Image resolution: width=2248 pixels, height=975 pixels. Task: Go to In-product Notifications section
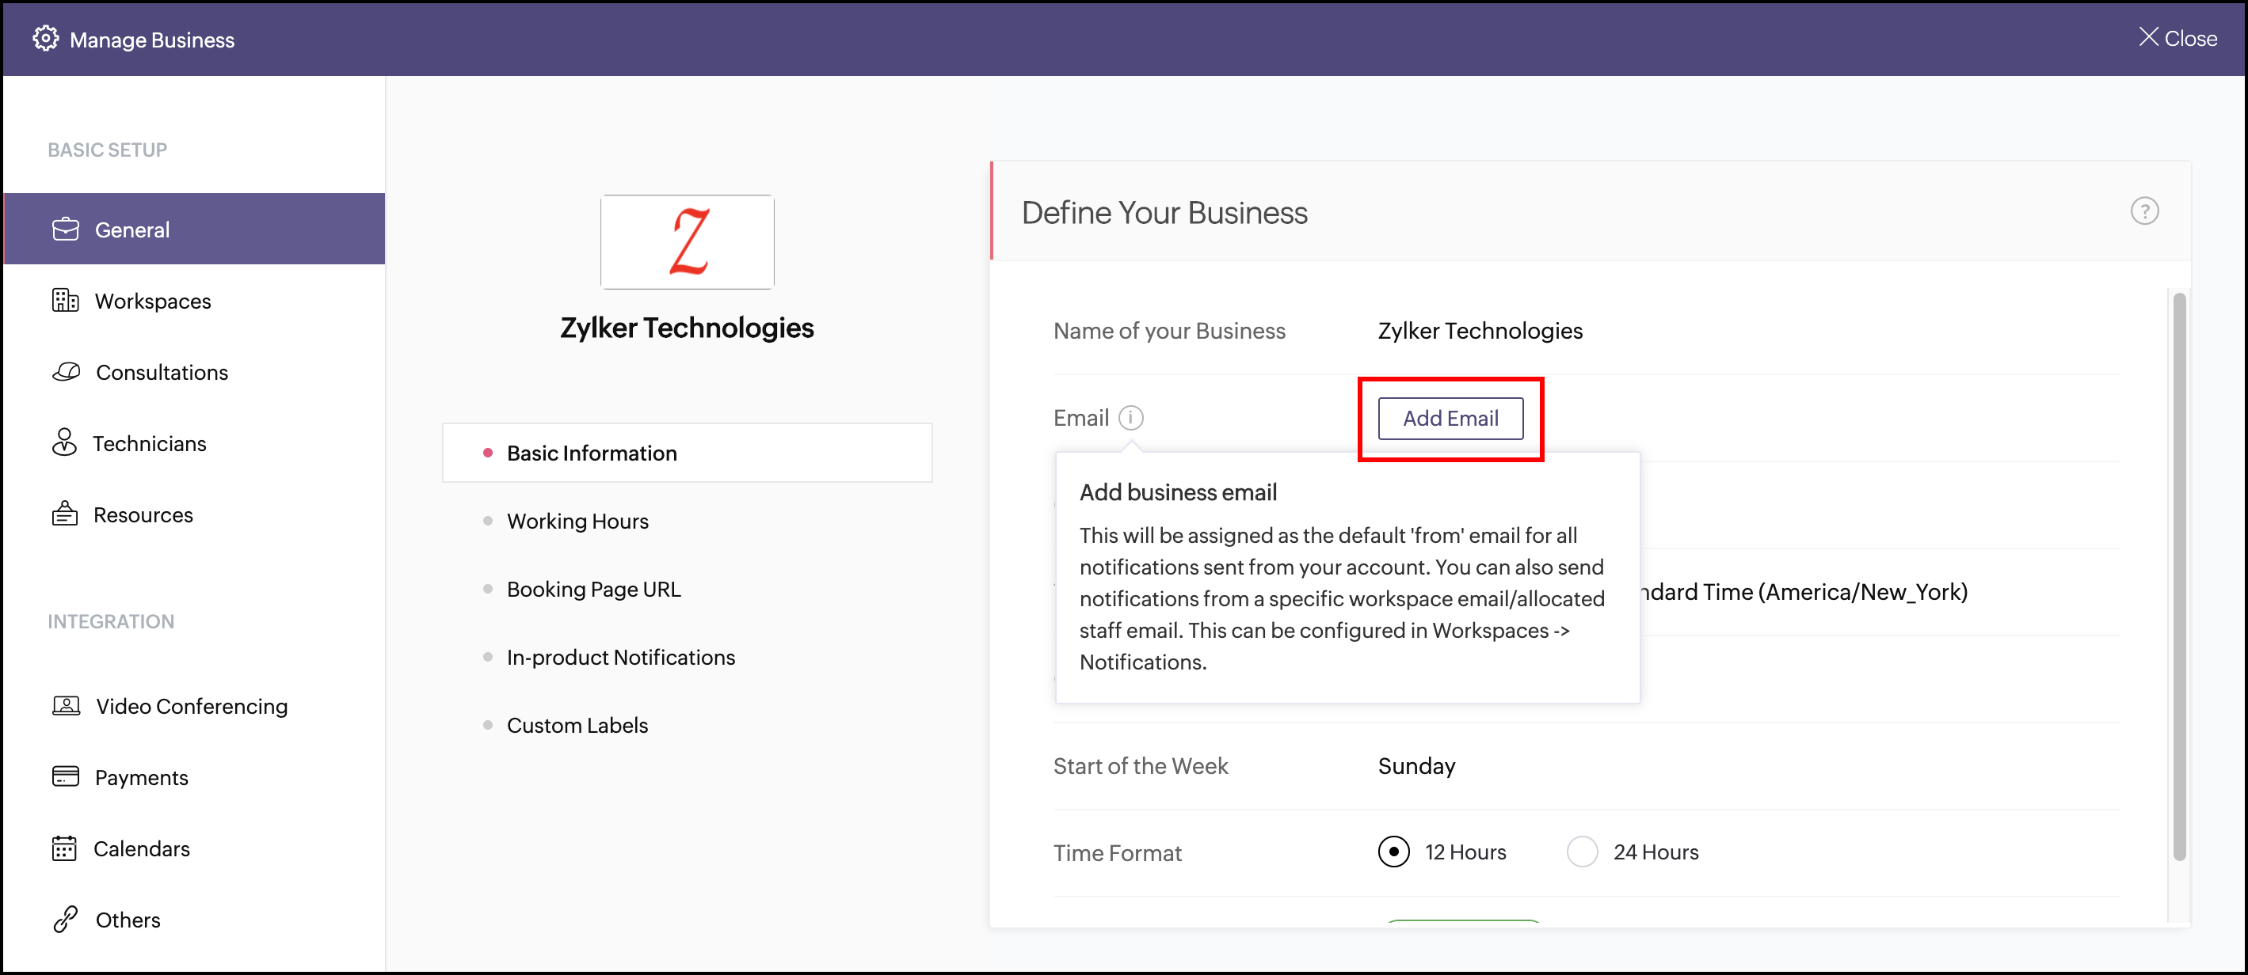pos(620,657)
